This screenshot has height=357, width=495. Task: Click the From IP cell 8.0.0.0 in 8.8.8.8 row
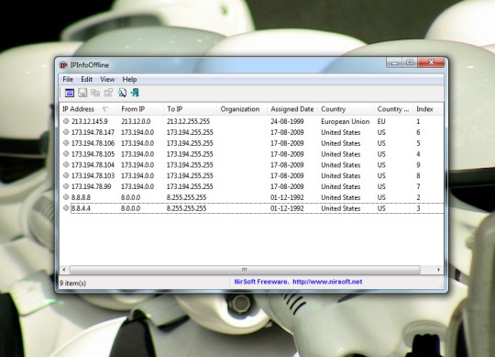tap(130, 197)
